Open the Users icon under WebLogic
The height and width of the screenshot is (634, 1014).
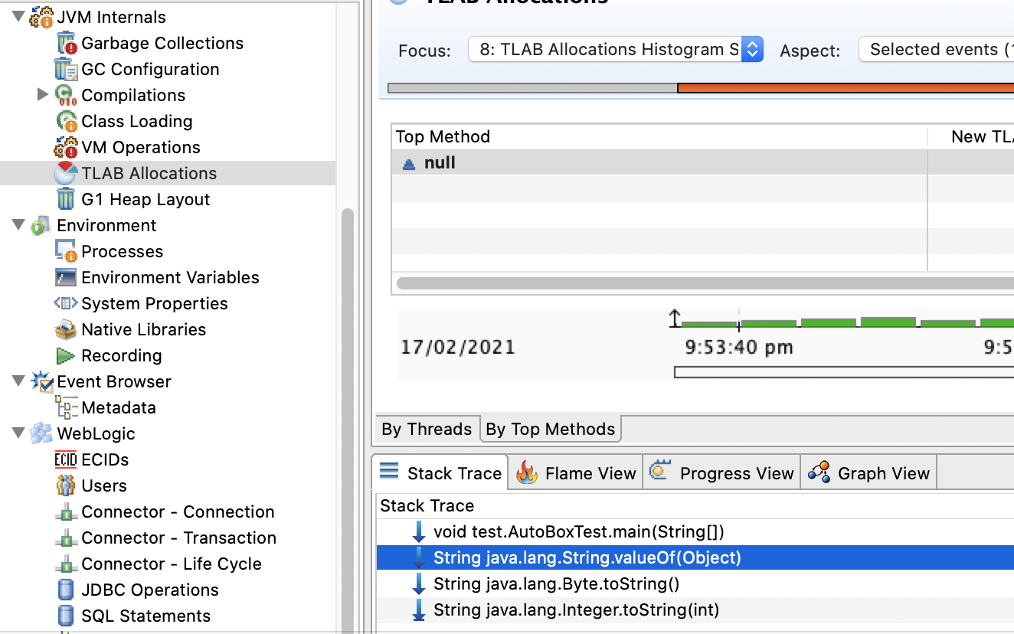[66, 486]
